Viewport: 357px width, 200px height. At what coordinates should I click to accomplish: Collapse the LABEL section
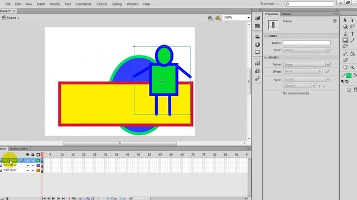(x=266, y=36)
